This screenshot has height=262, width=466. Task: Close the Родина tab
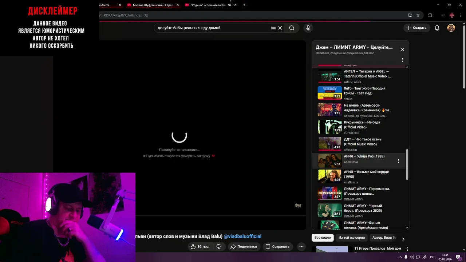click(236, 5)
